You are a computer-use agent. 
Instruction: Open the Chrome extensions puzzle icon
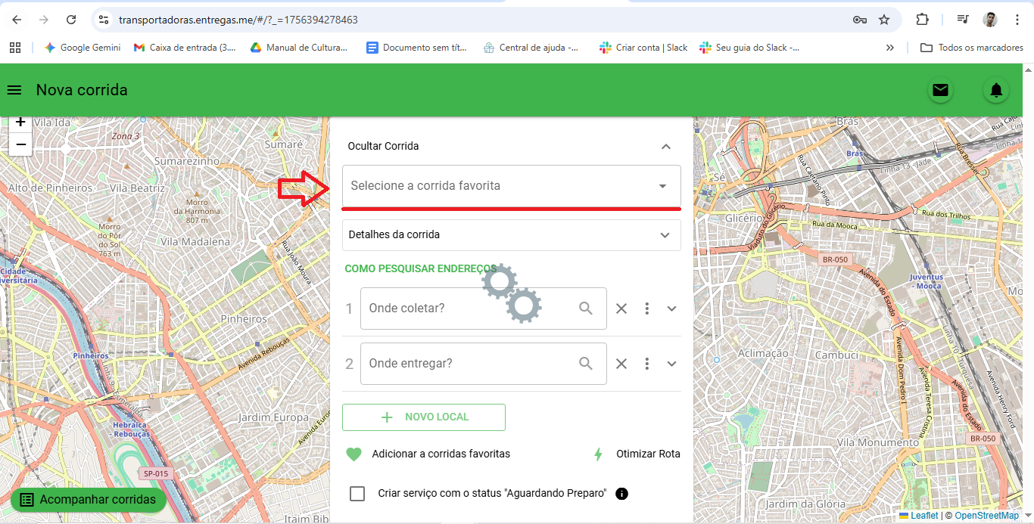pyautogui.click(x=922, y=20)
